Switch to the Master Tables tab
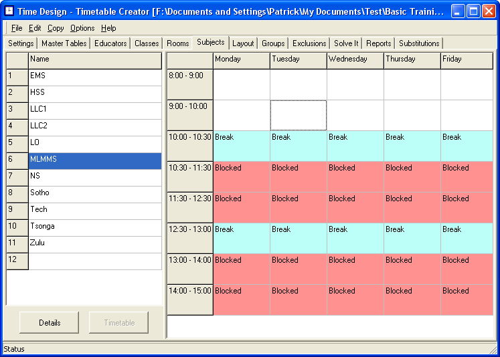 64,43
